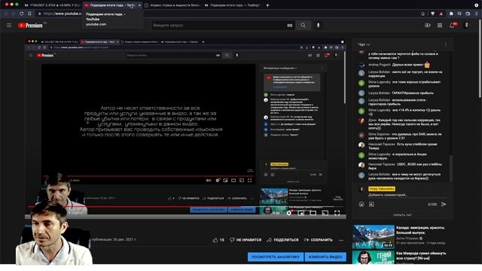Screen dimensions: 482x271
Task: Open the account avatar menu
Action: (x=466, y=26)
